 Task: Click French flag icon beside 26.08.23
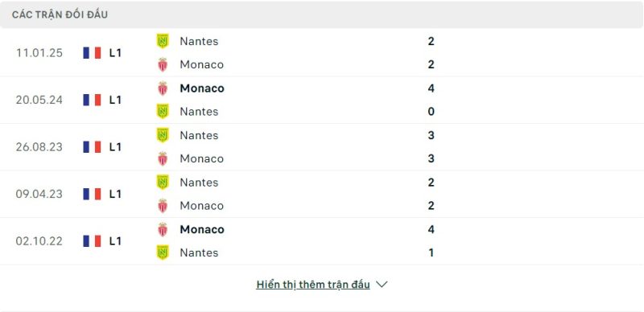point(92,147)
